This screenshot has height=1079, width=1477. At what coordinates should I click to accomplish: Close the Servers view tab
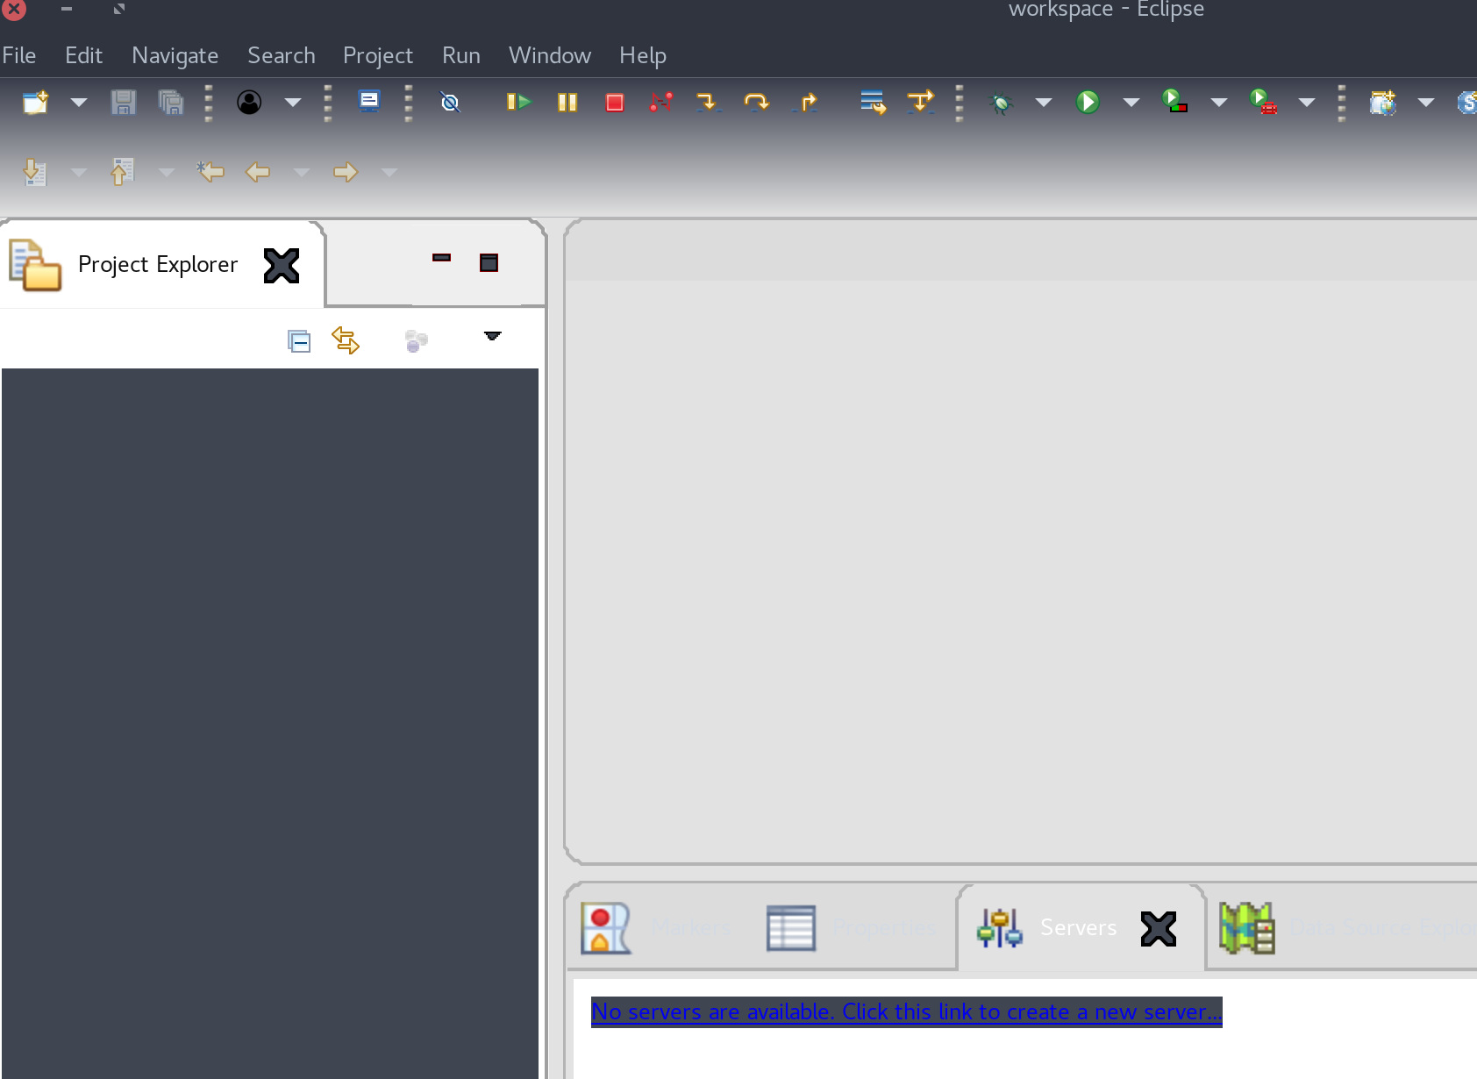pyautogui.click(x=1159, y=929)
